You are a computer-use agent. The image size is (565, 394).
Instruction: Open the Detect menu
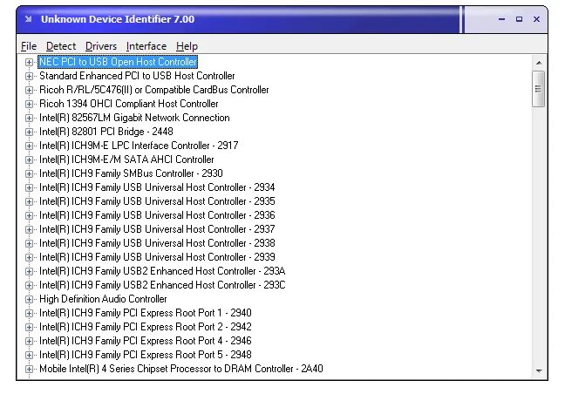61,46
